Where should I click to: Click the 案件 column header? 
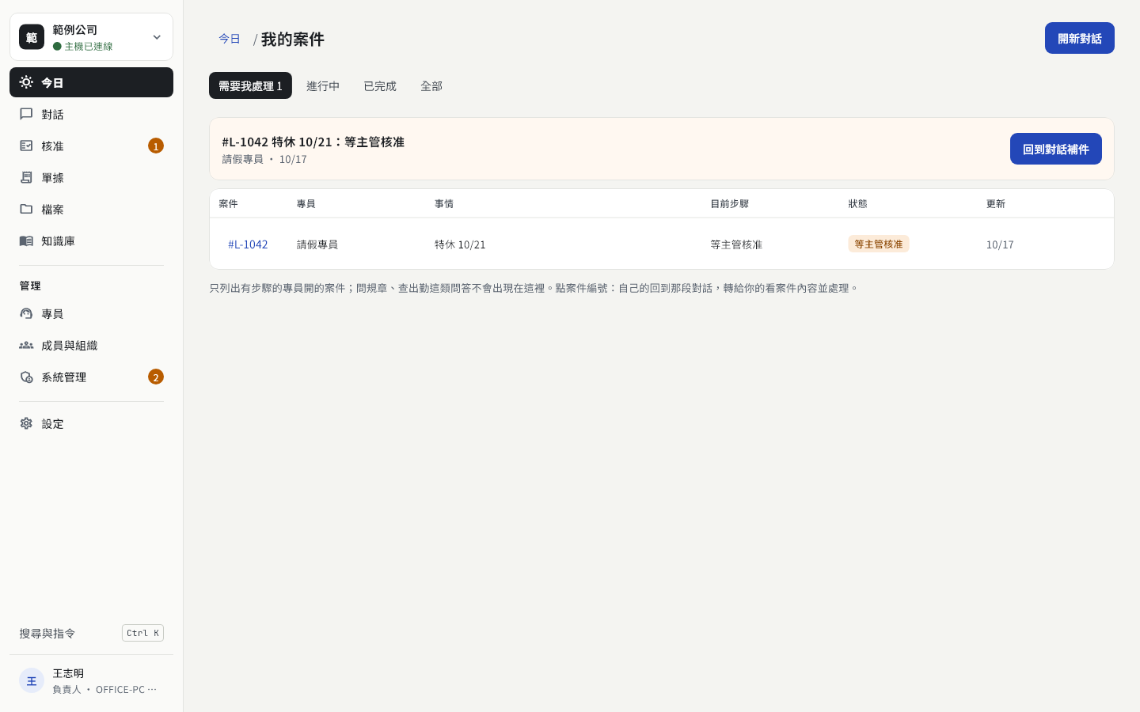point(228,203)
